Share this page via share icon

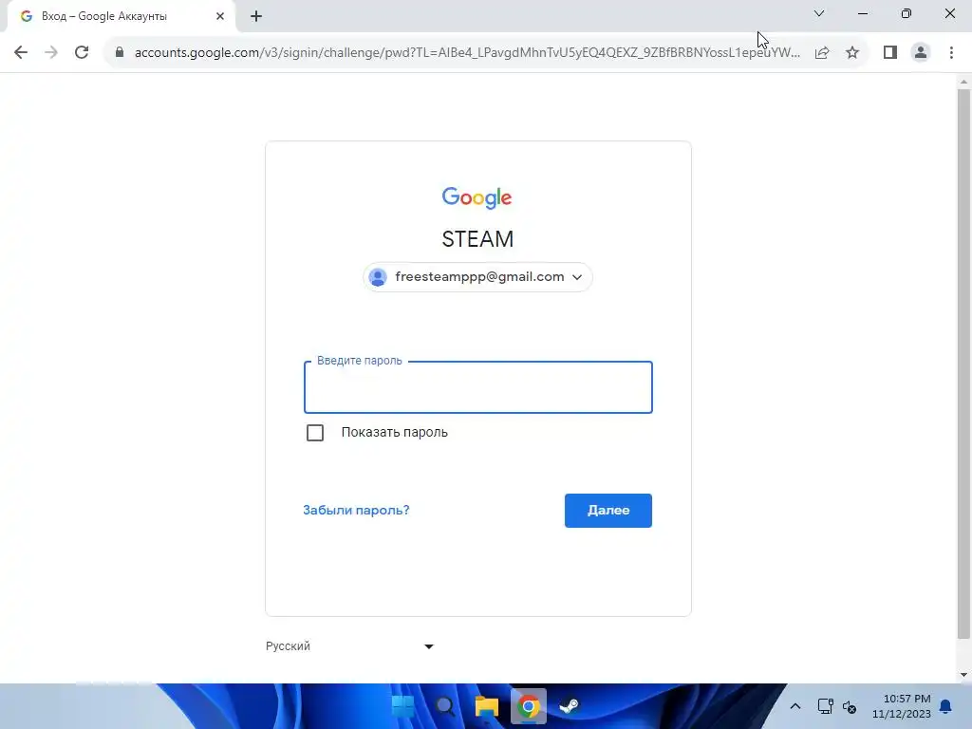(x=822, y=53)
